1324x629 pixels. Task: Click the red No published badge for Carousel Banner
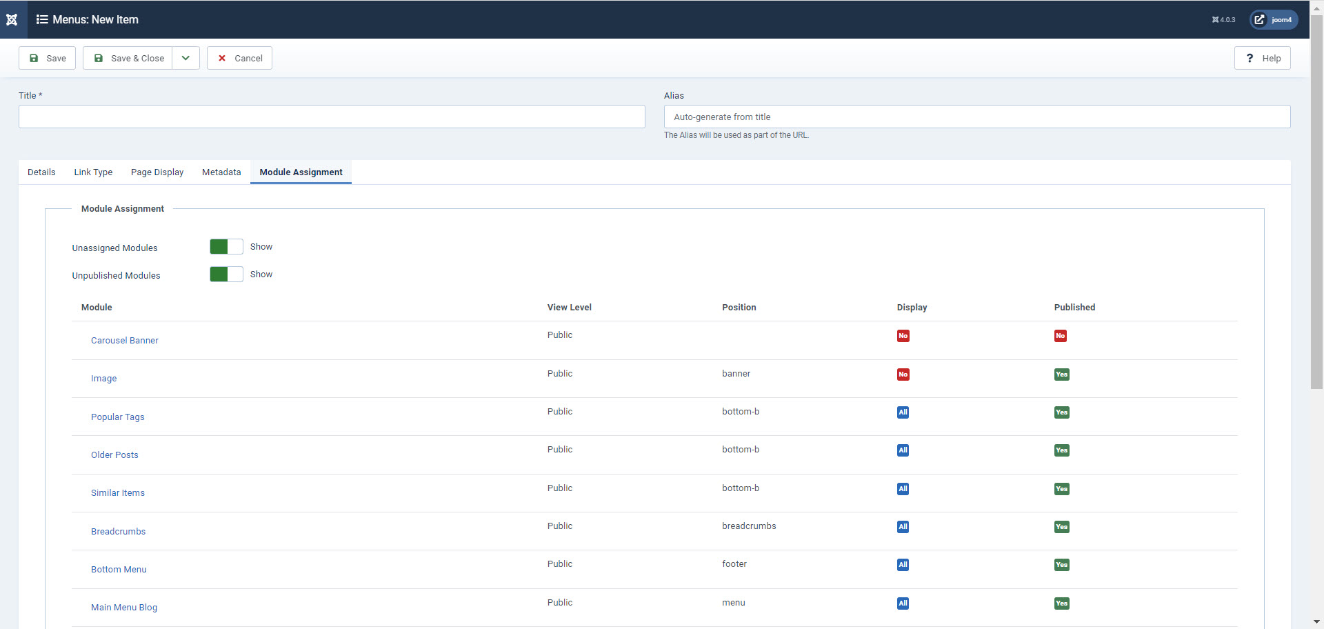click(x=1061, y=336)
